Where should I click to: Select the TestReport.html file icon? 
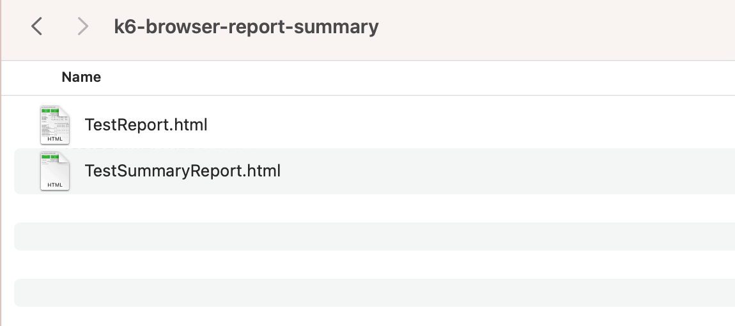pos(54,125)
